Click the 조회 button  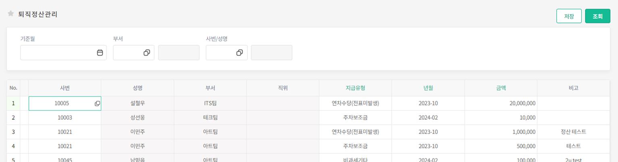[x=597, y=16]
